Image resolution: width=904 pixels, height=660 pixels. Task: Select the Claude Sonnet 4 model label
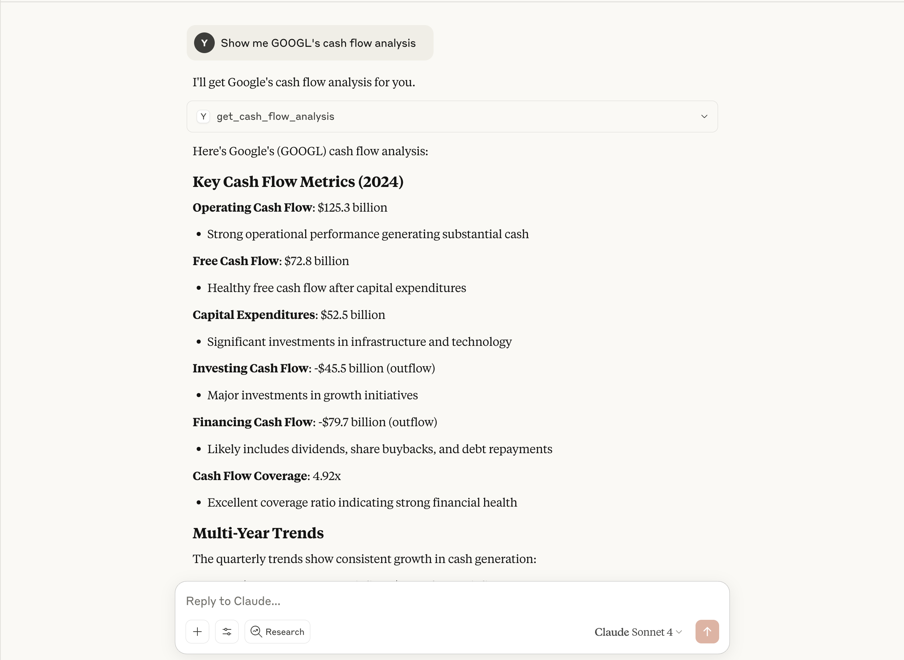[634, 632]
